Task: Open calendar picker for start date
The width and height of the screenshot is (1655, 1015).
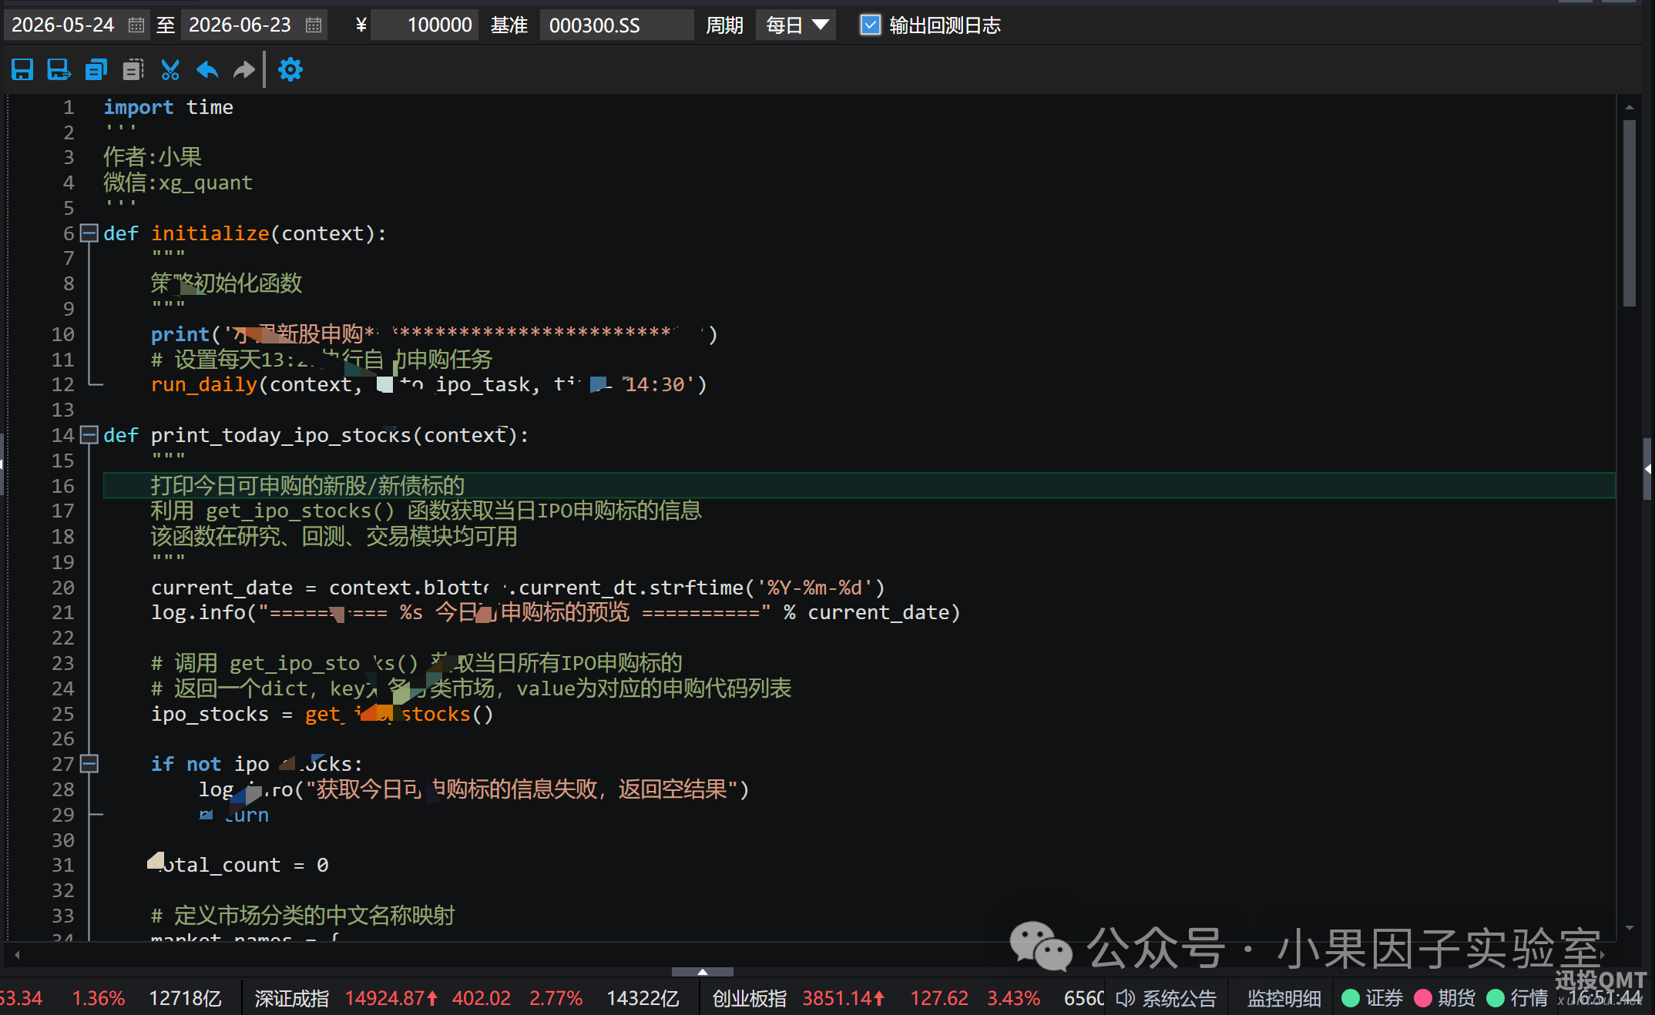Action: (x=136, y=25)
